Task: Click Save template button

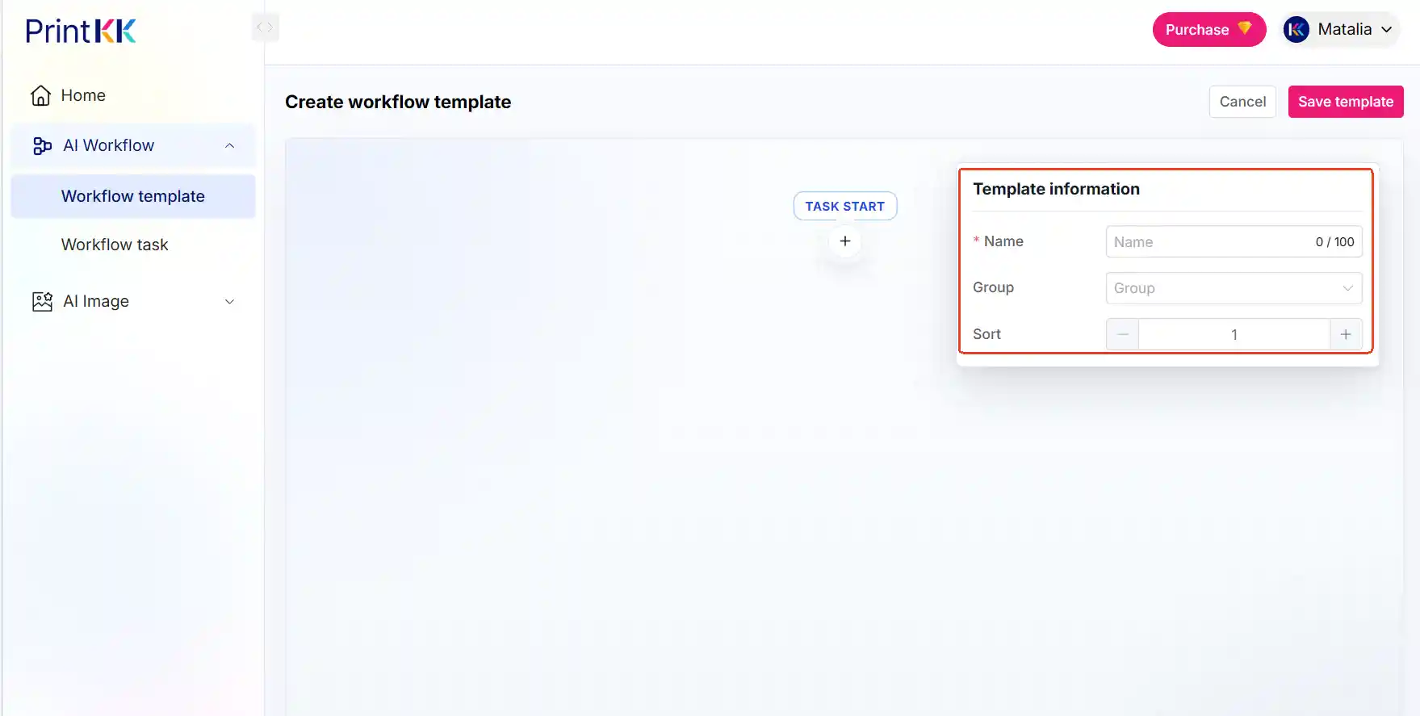Action: 1346,102
